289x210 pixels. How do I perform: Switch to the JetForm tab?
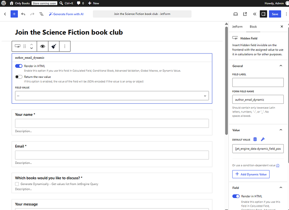[x=237, y=26]
